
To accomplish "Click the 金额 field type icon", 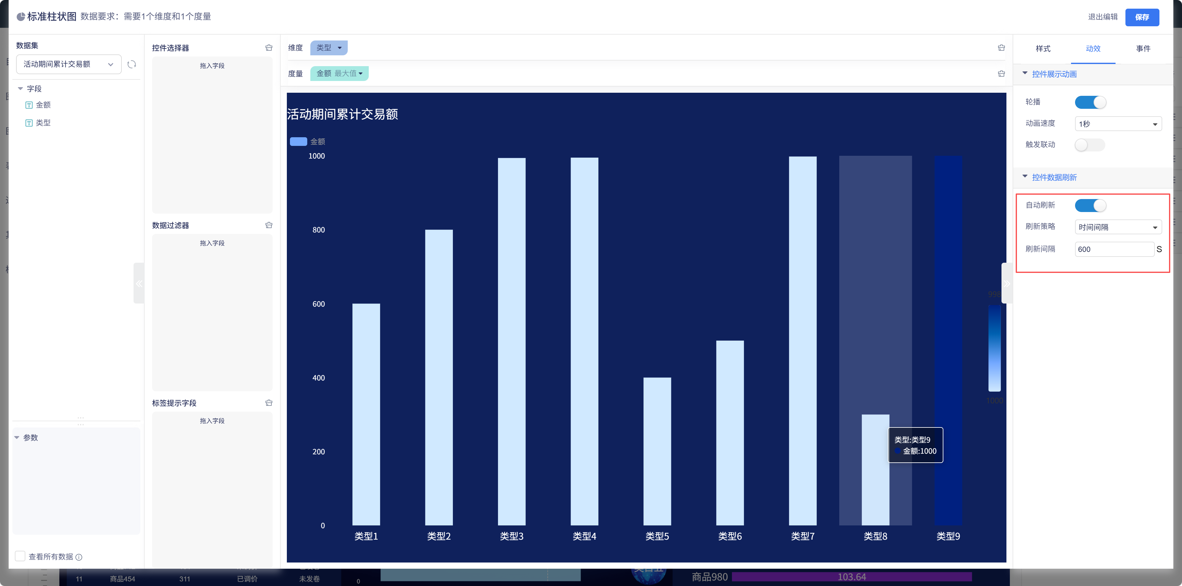I will click(29, 105).
